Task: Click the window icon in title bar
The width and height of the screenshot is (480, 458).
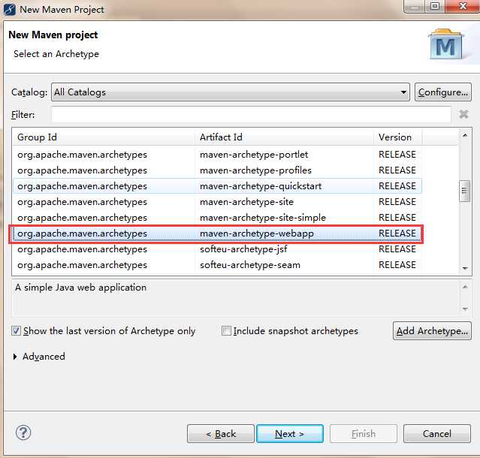Action: 10,10
